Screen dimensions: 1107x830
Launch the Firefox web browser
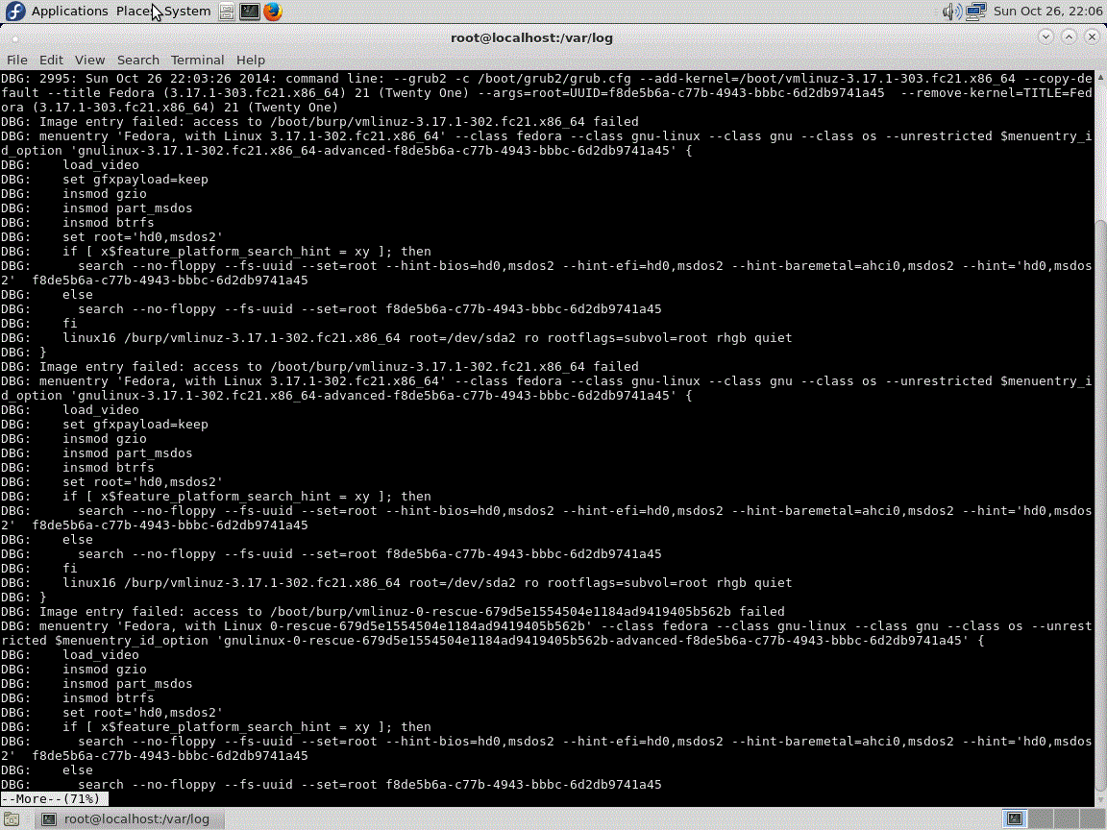273,12
